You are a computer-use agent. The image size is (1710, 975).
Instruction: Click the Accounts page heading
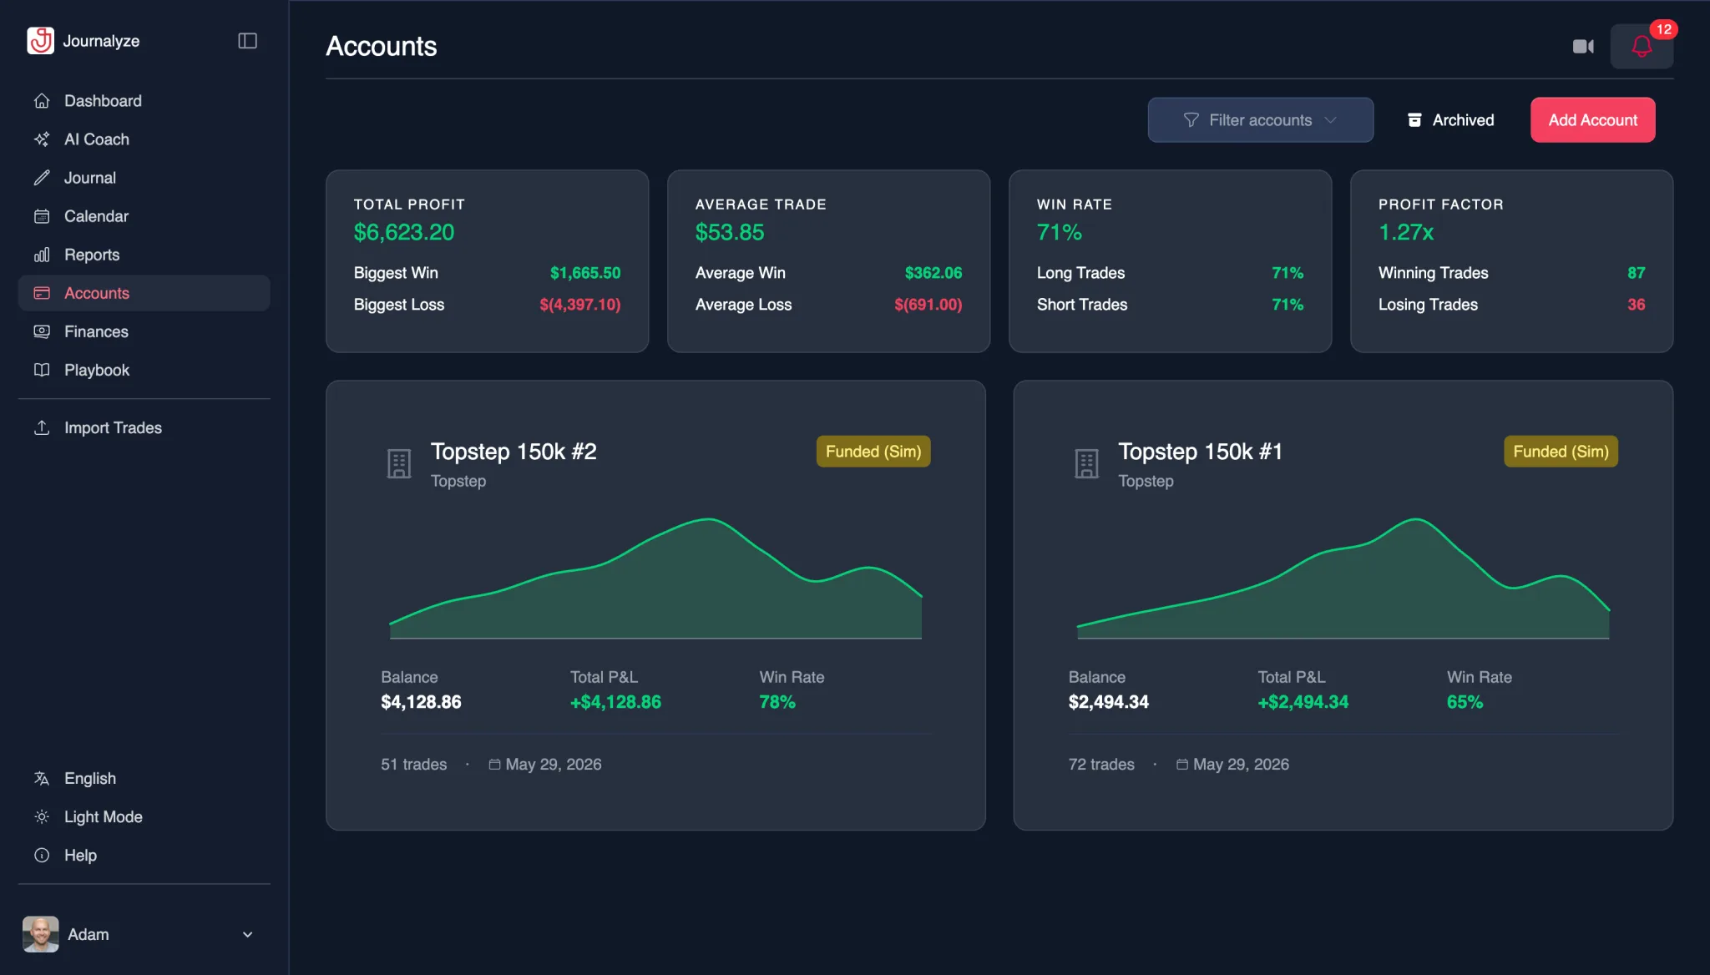[382, 46]
